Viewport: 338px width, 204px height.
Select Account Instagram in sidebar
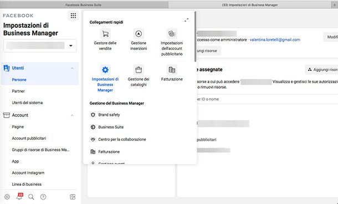point(28,173)
